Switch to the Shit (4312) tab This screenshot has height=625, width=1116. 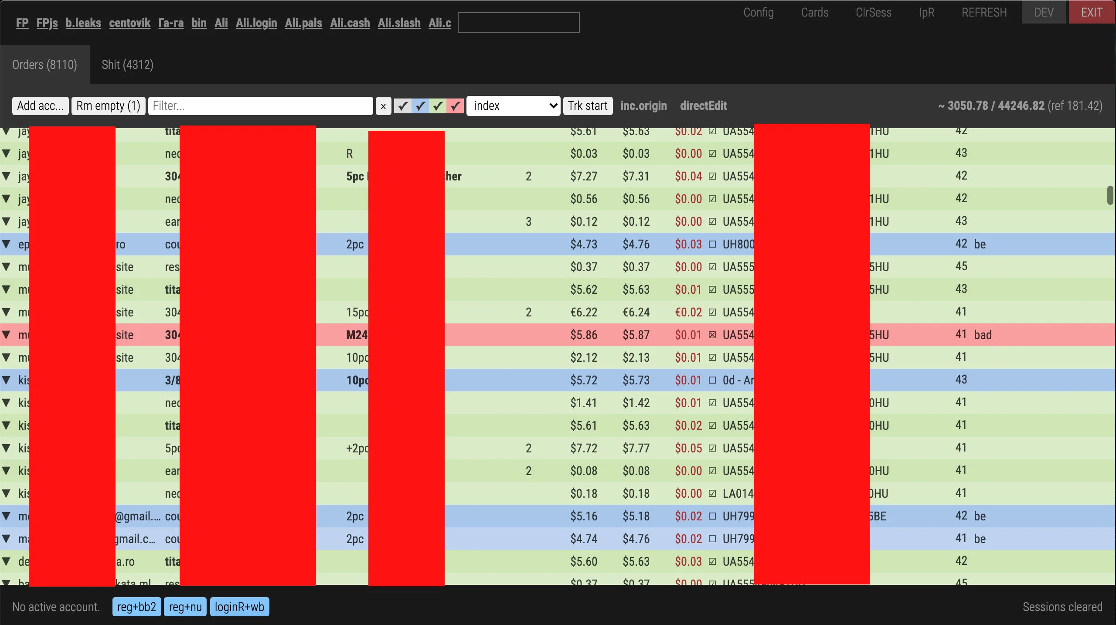click(x=127, y=65)
